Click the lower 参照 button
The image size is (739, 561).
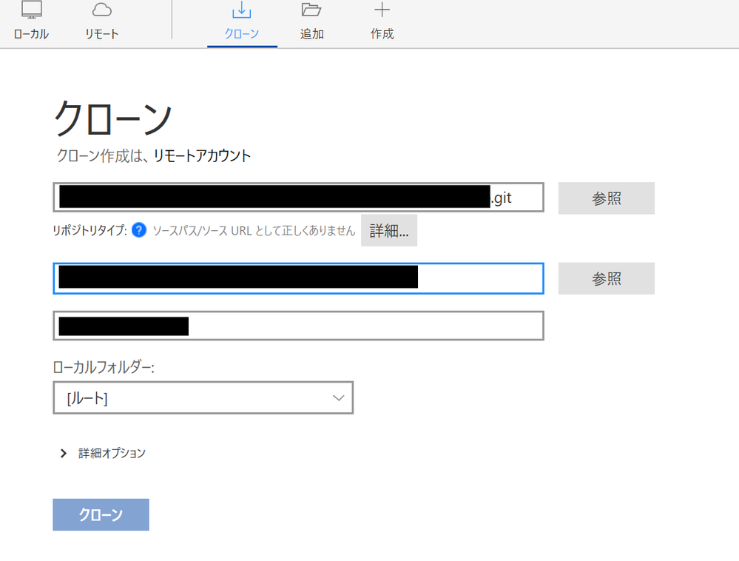[606, 278]
